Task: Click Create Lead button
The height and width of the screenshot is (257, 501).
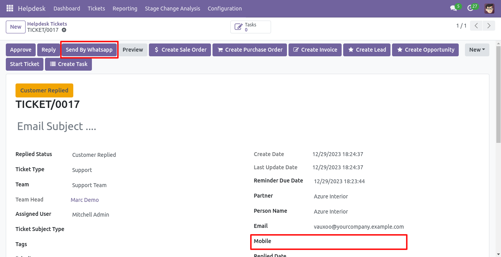Action: [367, 50]
